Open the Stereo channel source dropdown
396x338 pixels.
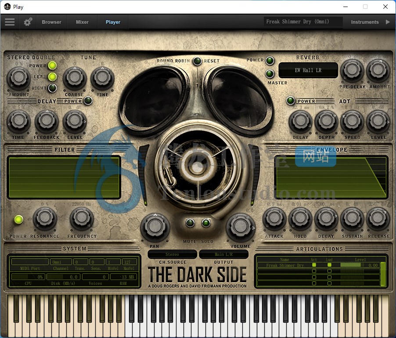pos(172,254)
